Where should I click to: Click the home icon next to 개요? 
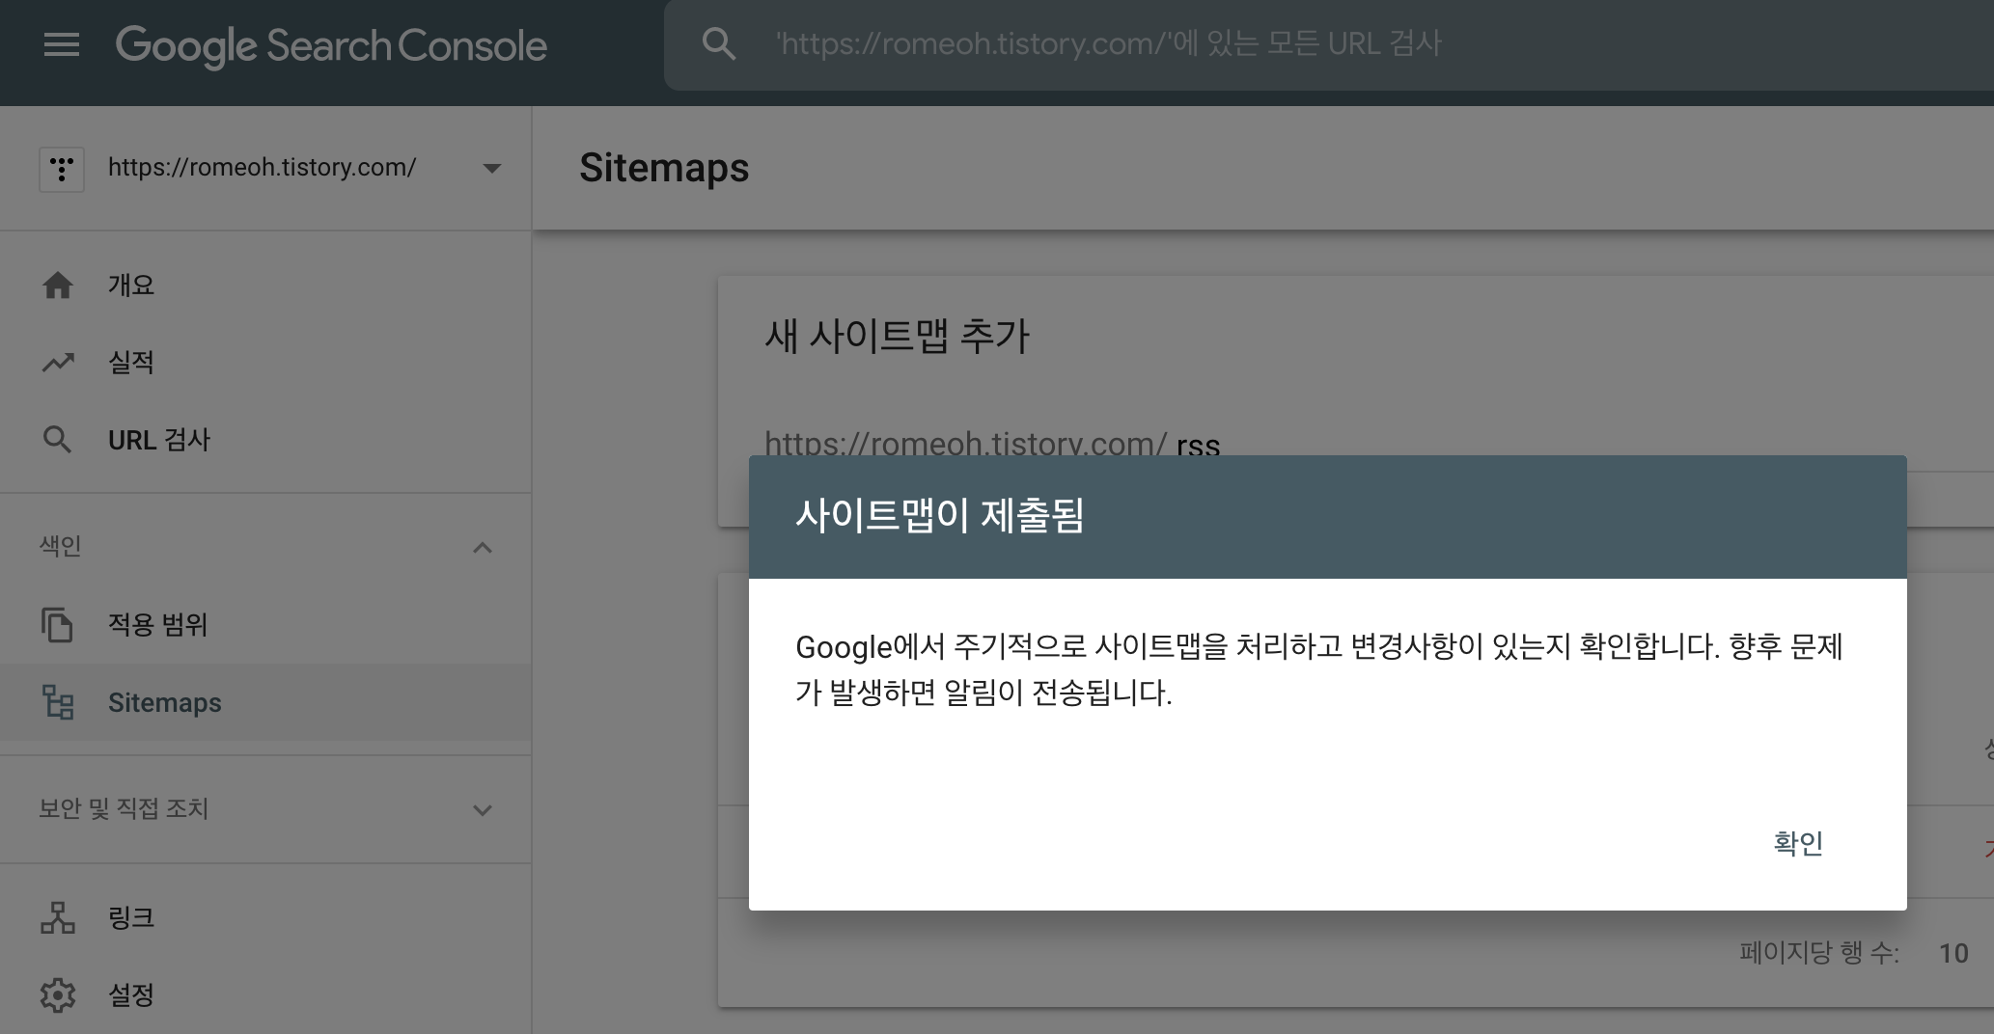click(58, 286)
